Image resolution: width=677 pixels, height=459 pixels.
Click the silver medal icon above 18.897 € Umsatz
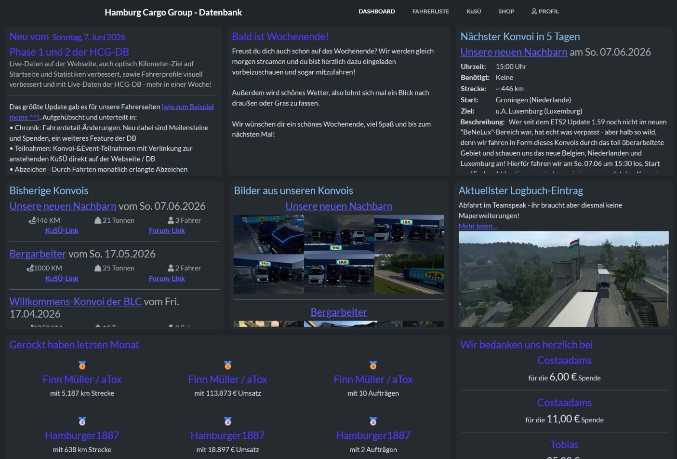[227, 421]
